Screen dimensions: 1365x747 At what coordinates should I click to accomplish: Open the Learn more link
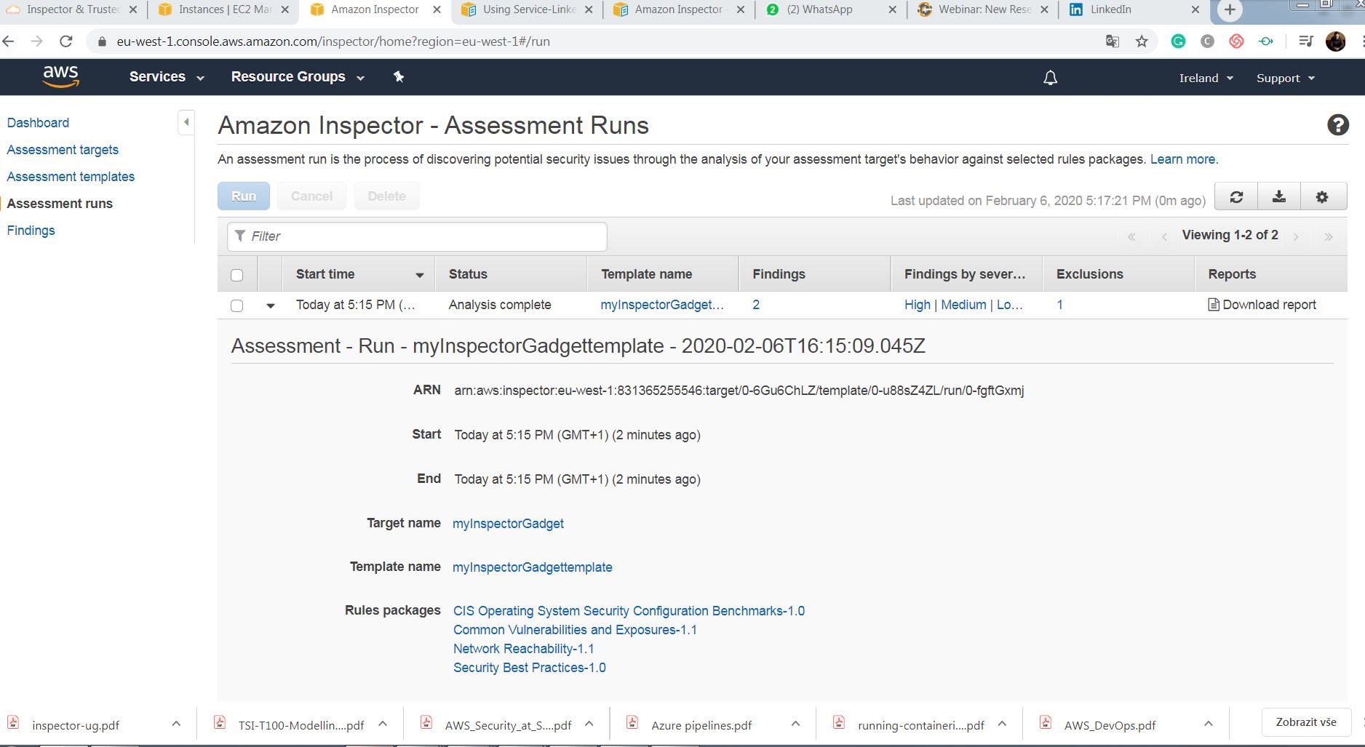point(1182,159)
